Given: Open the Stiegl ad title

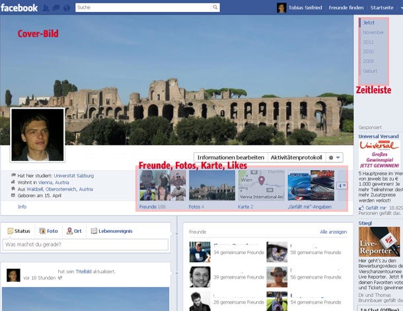Looking at the screenshot, I should click(x=365, y=223).
